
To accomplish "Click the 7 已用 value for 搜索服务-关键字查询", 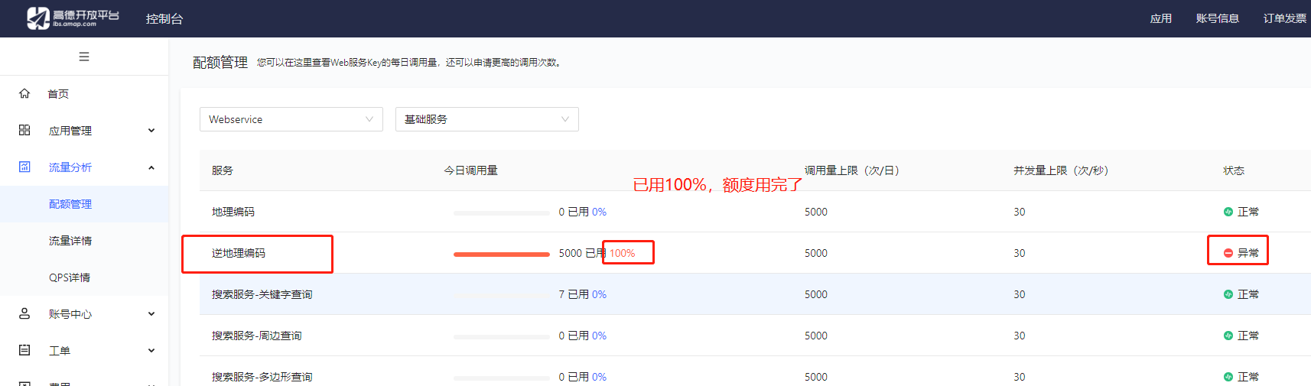I will coord(574,294).
